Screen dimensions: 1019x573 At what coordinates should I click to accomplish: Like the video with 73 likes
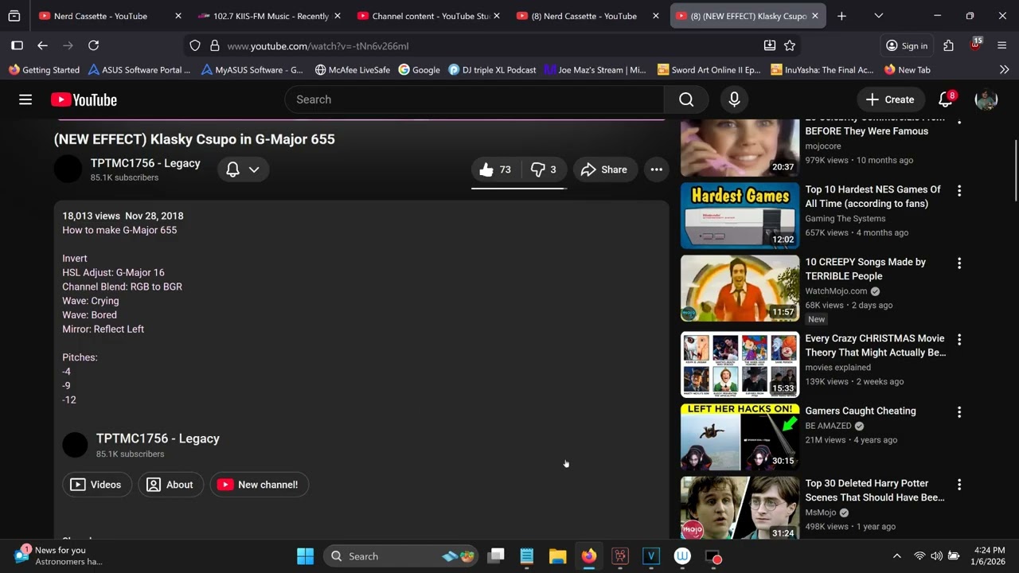coord(495,170)
